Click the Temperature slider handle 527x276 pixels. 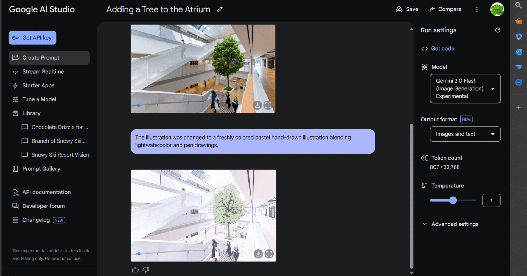click(453, 200)
